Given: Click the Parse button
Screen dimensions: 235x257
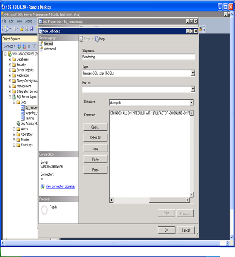Looking at the screenshot, I should [95, 170].
